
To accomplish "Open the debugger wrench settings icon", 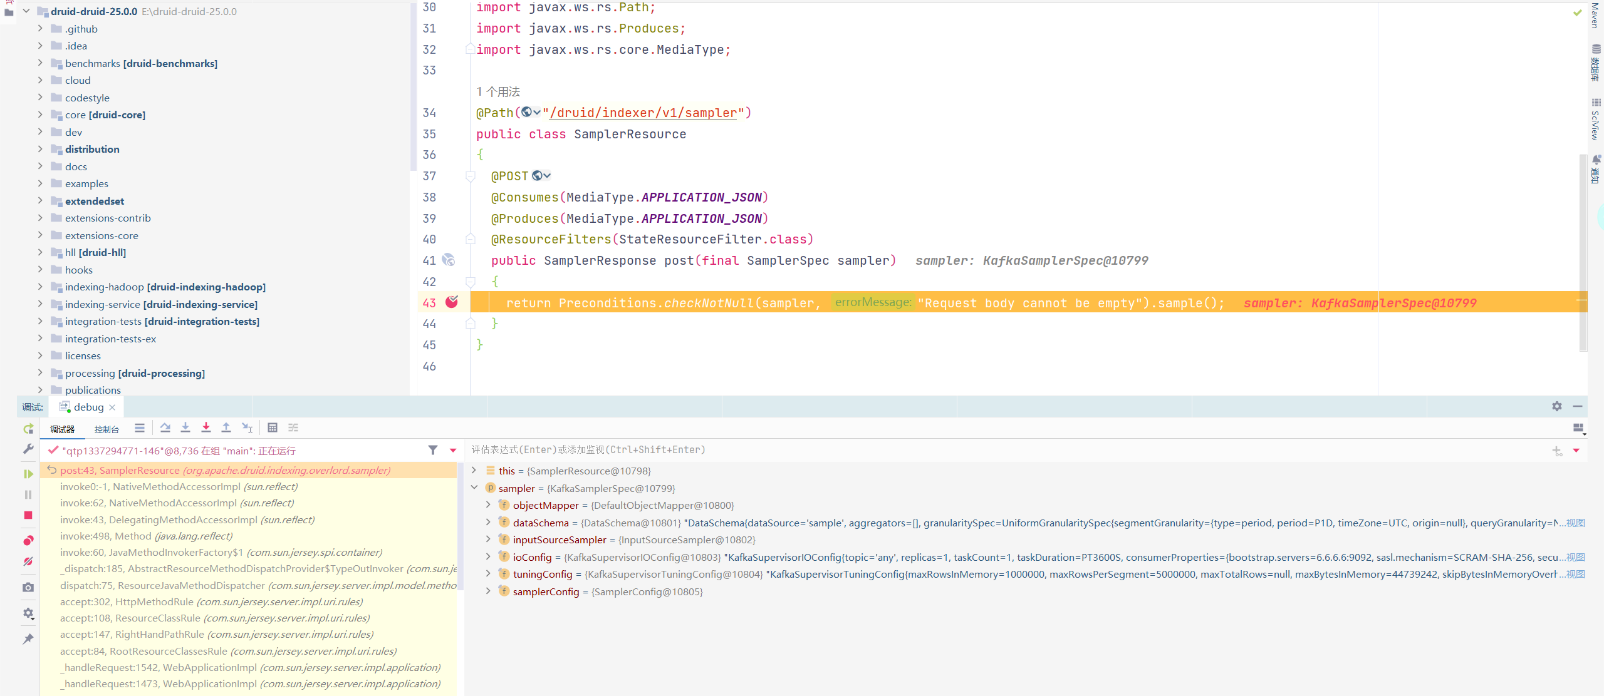I will pos(28,449).
